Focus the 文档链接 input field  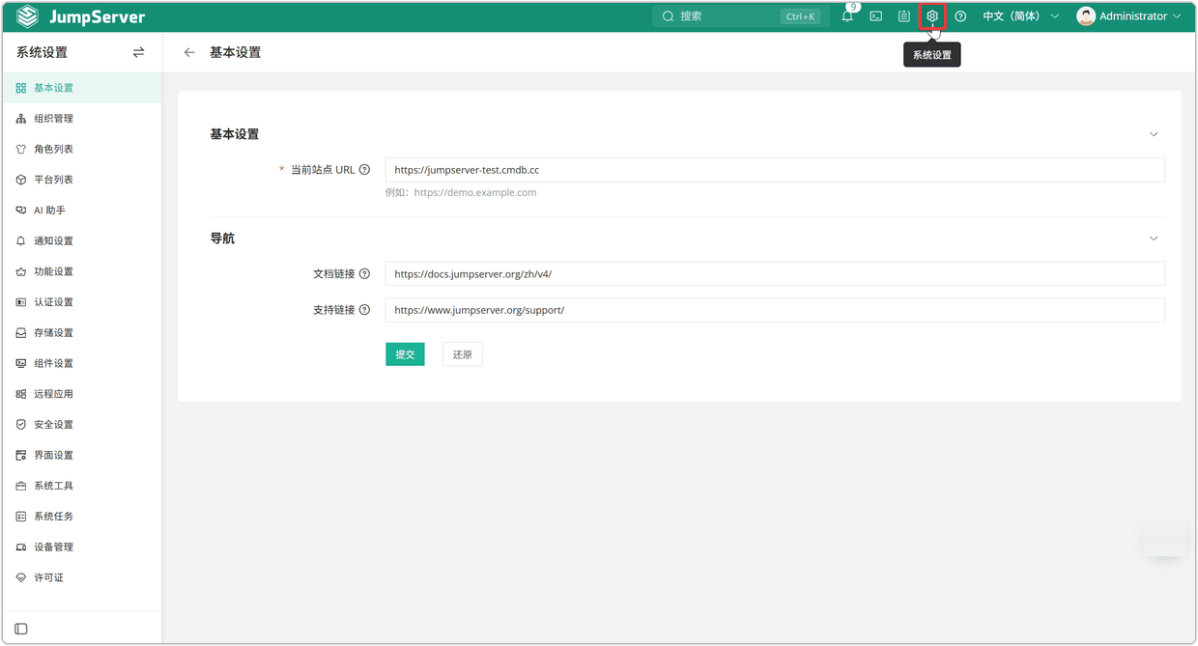[775, 274]
